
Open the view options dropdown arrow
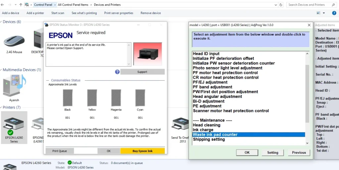pos(324,13)
